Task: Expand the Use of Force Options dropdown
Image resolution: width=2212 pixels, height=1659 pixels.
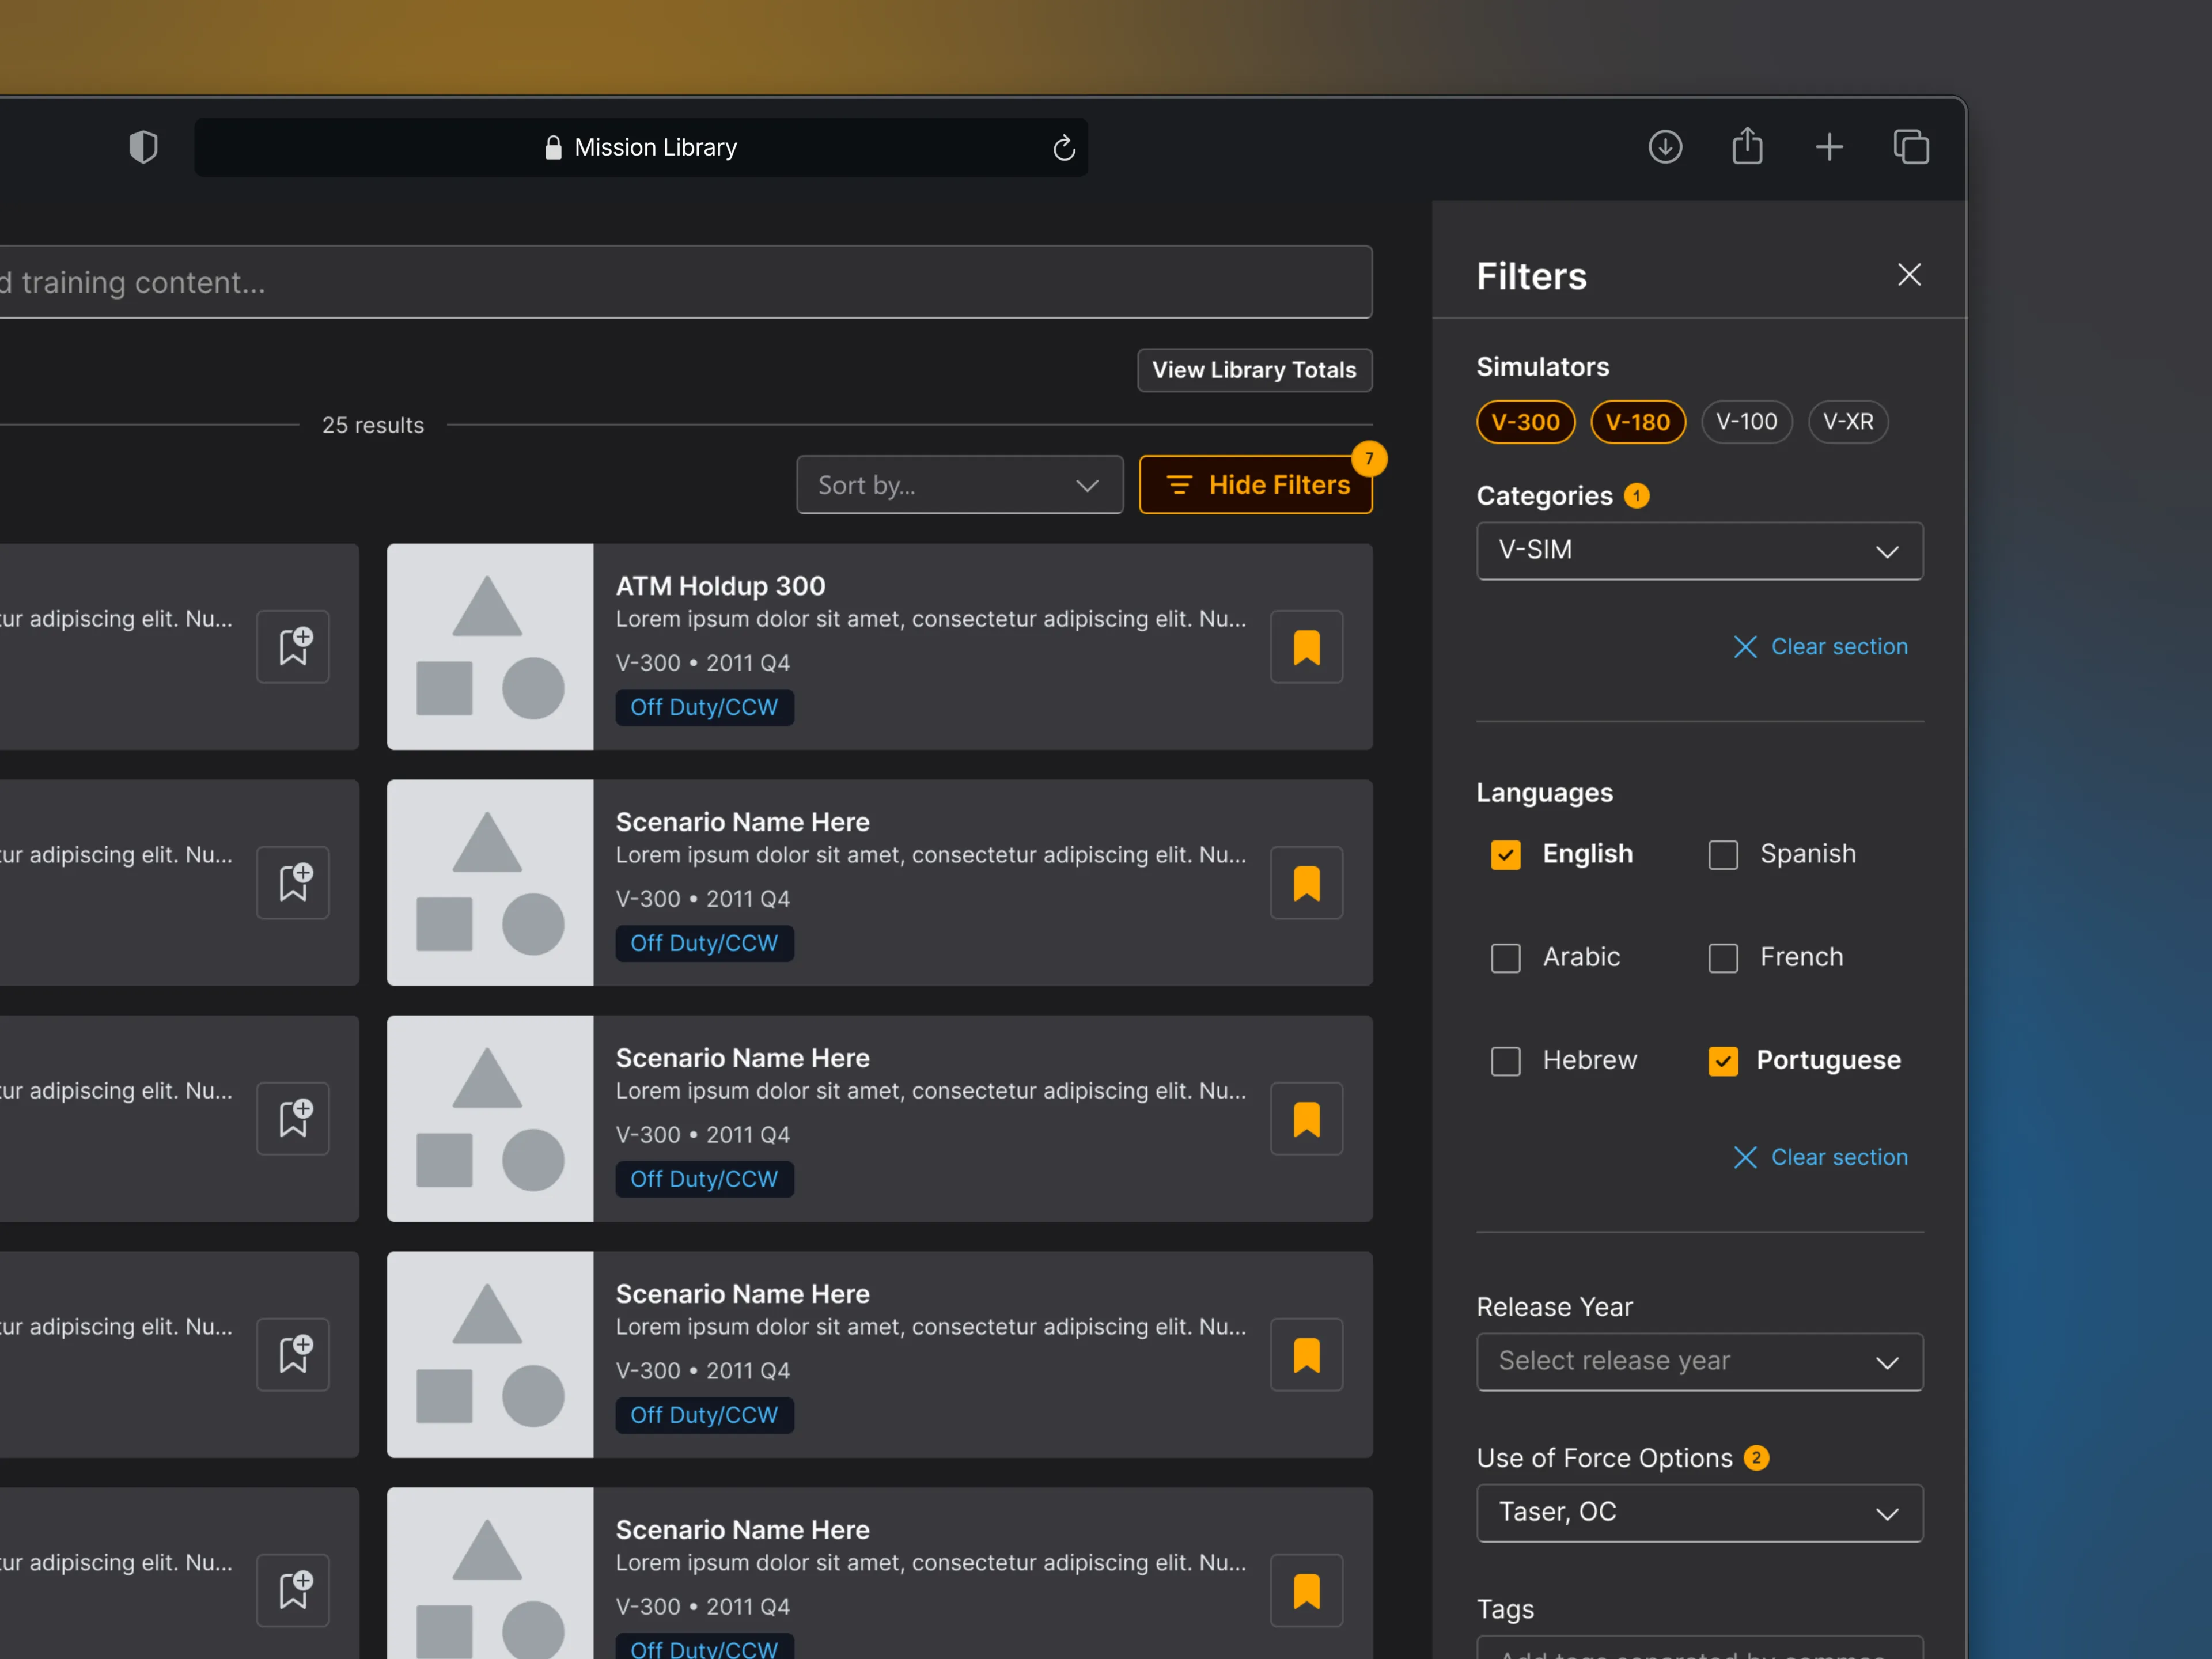Action: click(x=1700, y=1513)
